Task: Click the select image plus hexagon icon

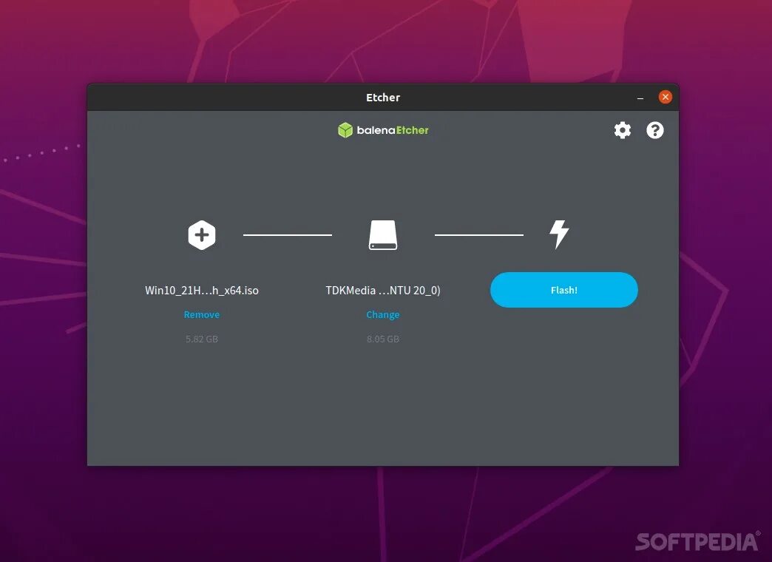Action: coord(202,235)
